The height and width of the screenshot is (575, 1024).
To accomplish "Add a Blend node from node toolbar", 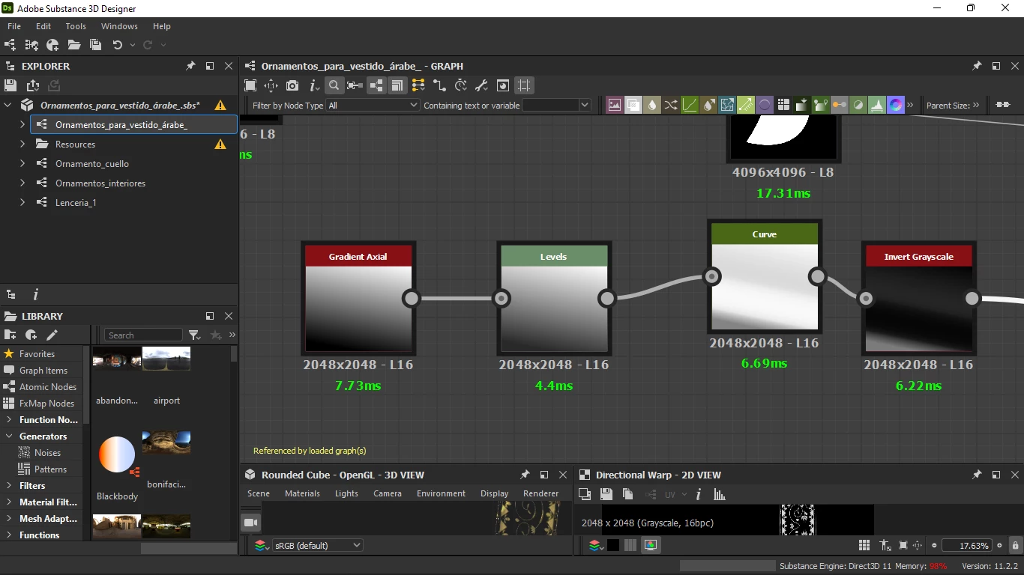I will pyautogui.click(x=633, y=105).
